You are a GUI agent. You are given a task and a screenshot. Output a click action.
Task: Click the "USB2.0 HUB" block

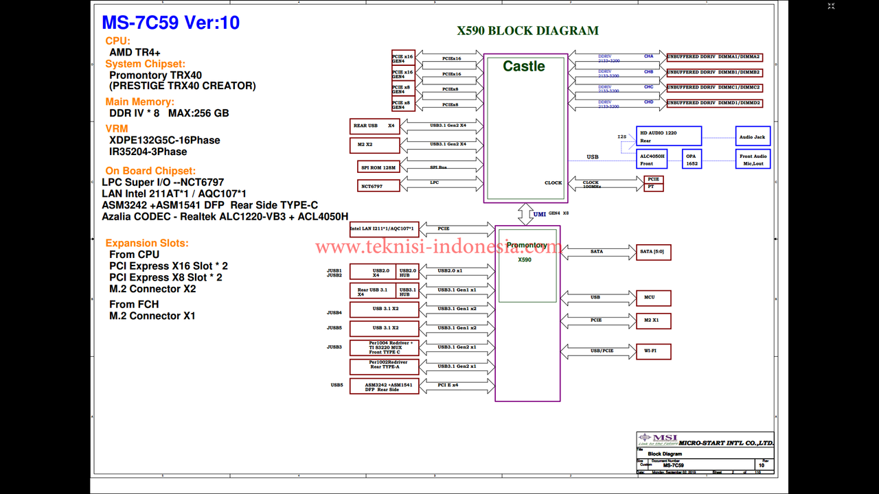pyautogui.click(x=408, y=272)
